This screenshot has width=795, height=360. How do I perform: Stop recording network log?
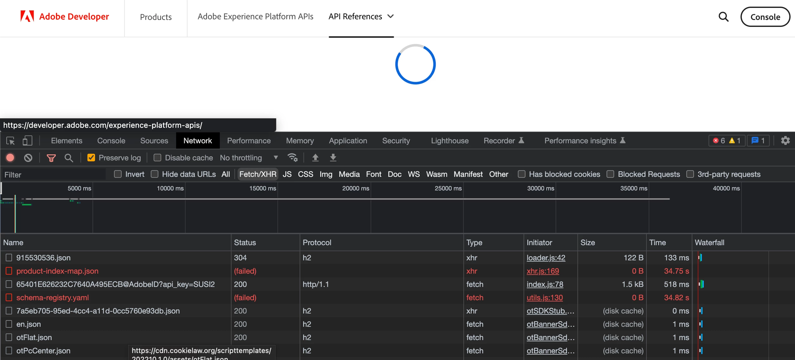point(10,158)
